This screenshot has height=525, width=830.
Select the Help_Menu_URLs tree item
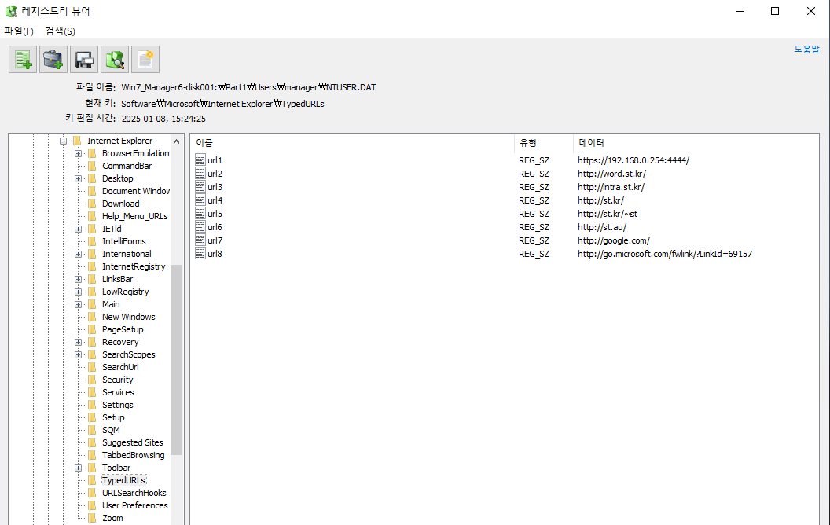click(135, 216)
